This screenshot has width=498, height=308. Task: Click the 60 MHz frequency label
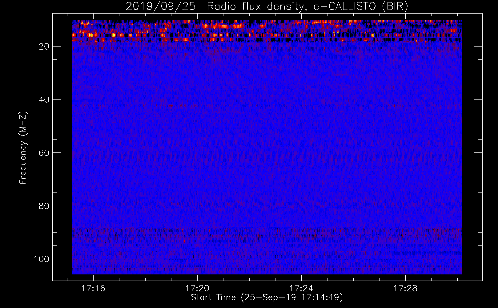[x=44, y=153]
